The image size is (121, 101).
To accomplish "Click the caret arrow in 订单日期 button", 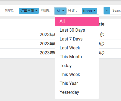I will 36,11.
